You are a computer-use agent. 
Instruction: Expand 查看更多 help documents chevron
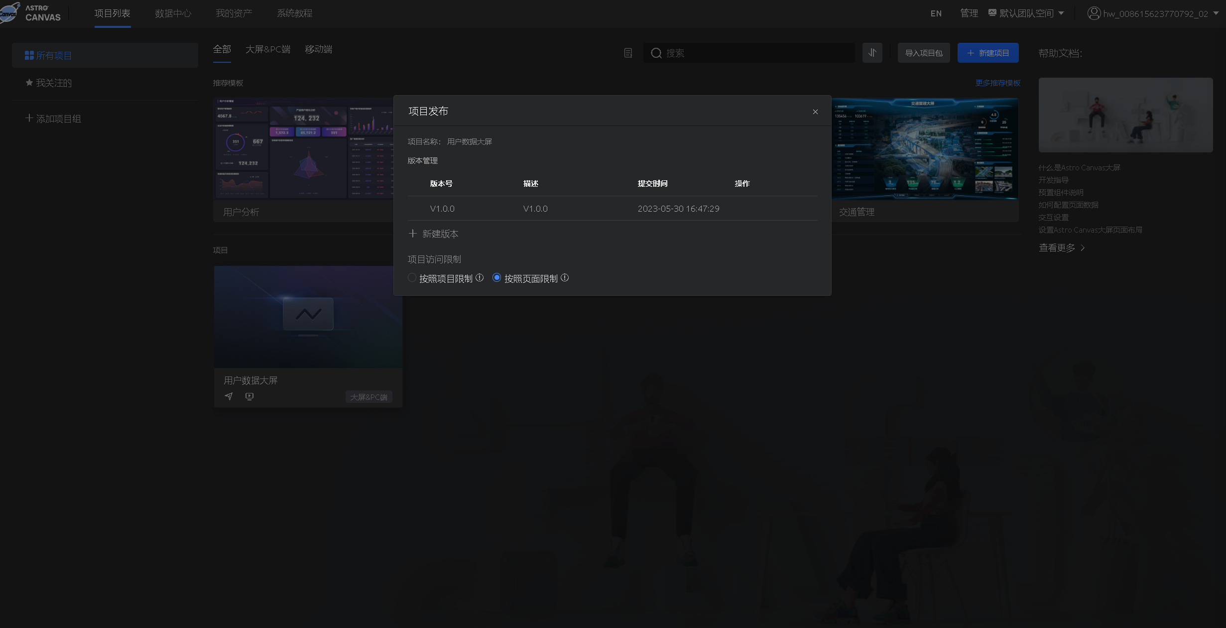[1083, 248]
